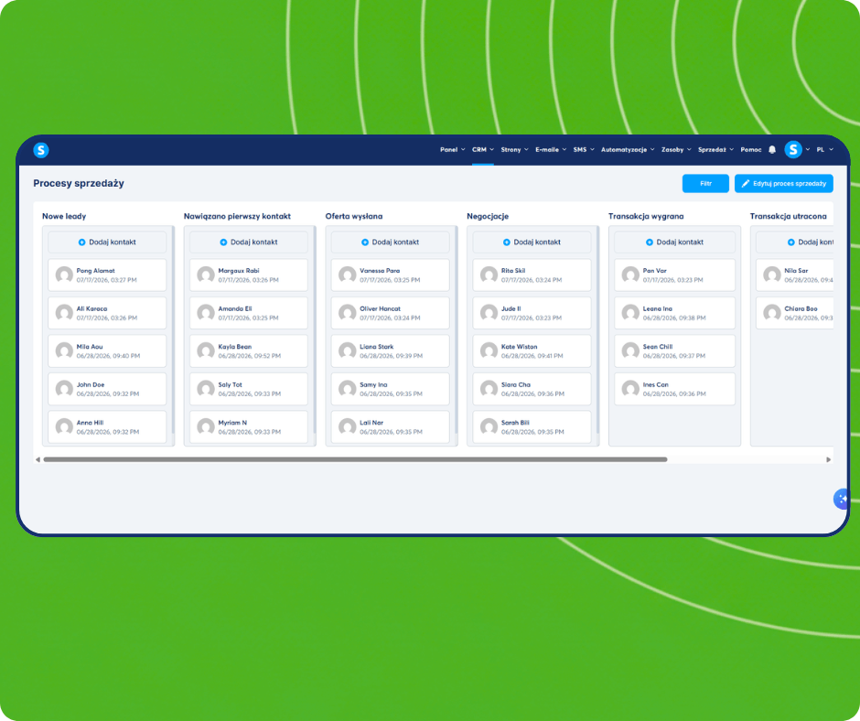This screenshot has height=721, width=860.
Task: Click the Negocjacje column title
Action: click(488, 216)
